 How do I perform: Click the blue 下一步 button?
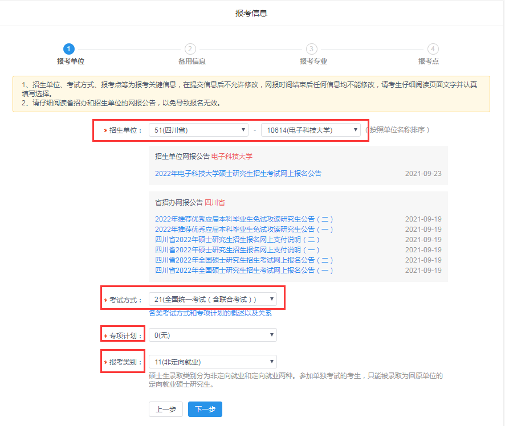coord(205,409)
